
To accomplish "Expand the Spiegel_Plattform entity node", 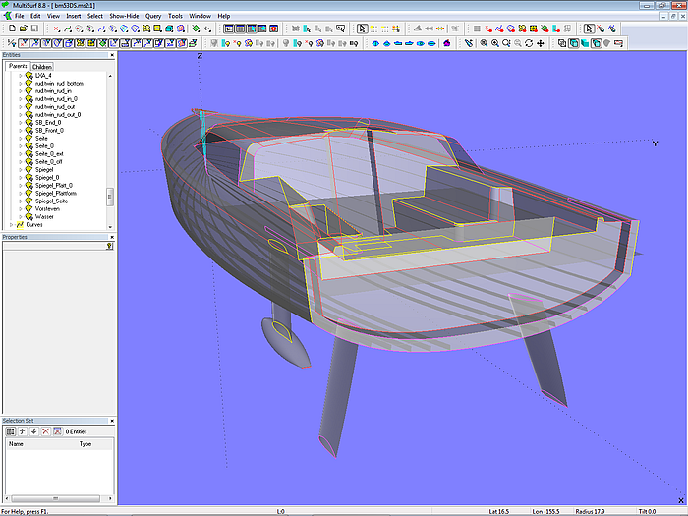I will (x=21, y=193).
